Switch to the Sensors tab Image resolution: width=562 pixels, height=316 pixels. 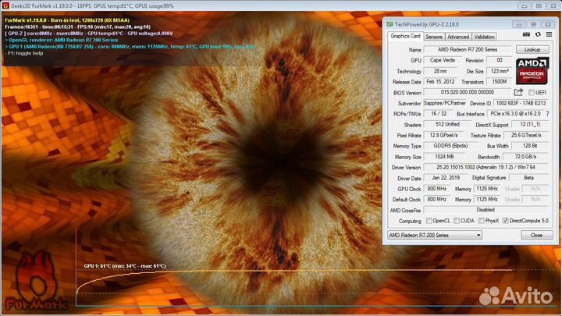point(434,37)
